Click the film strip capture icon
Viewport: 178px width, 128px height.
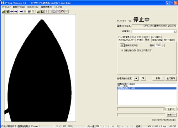click(29, 11)
